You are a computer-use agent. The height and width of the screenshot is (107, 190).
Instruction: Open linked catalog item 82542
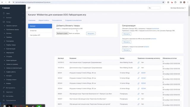143,78
